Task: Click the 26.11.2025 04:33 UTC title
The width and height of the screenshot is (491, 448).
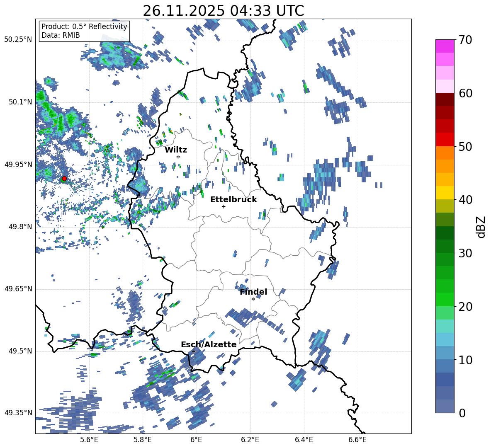Action: point(224,11)
